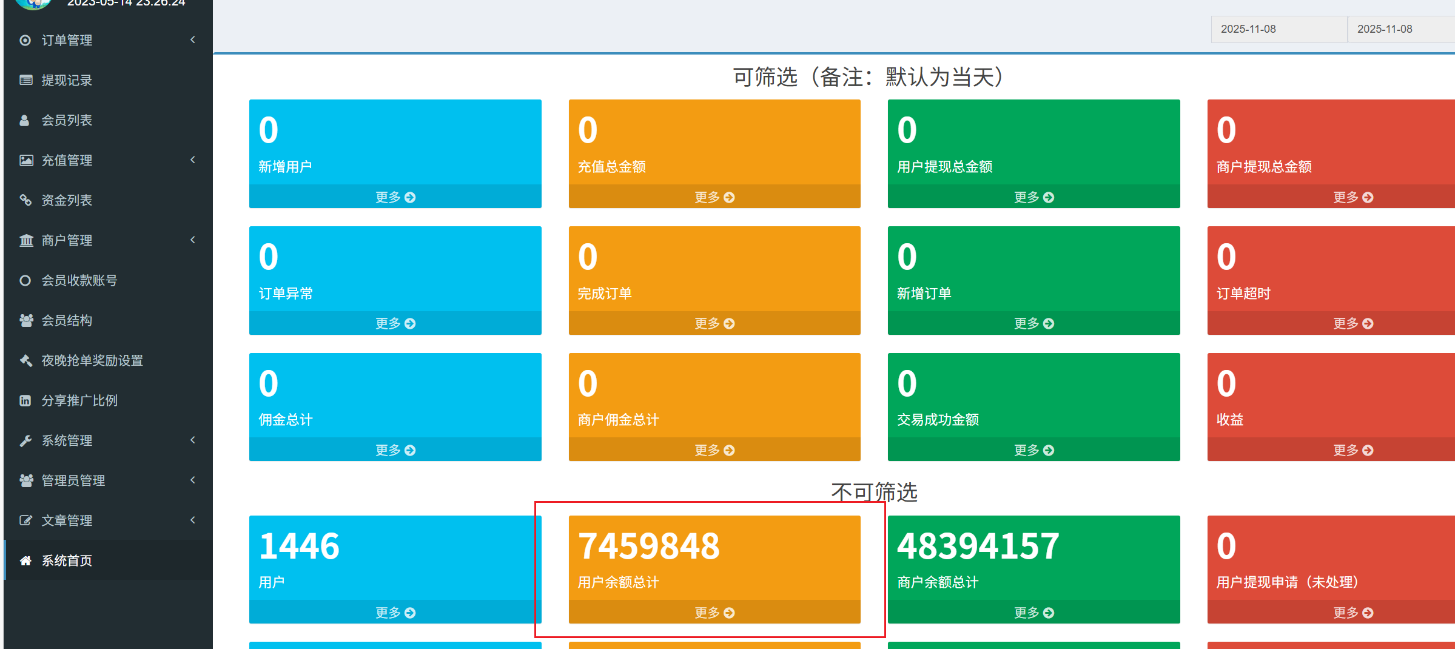Click the group icon beside 会员结构

coord(26,320)
